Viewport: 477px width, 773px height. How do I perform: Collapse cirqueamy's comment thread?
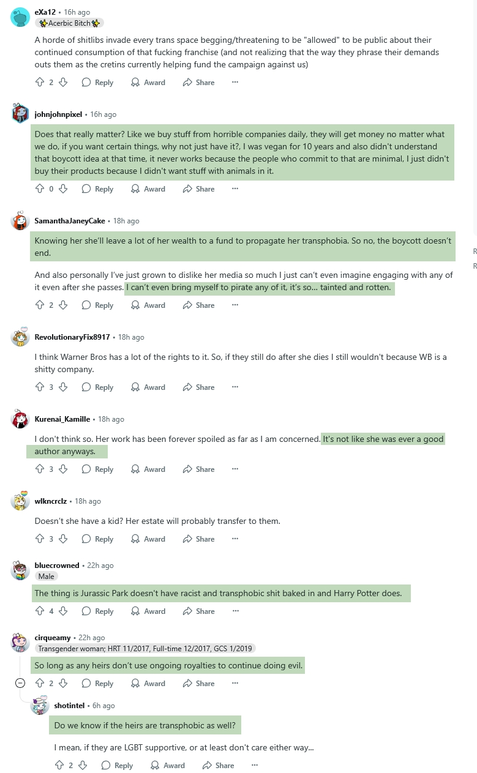point(20,683)
